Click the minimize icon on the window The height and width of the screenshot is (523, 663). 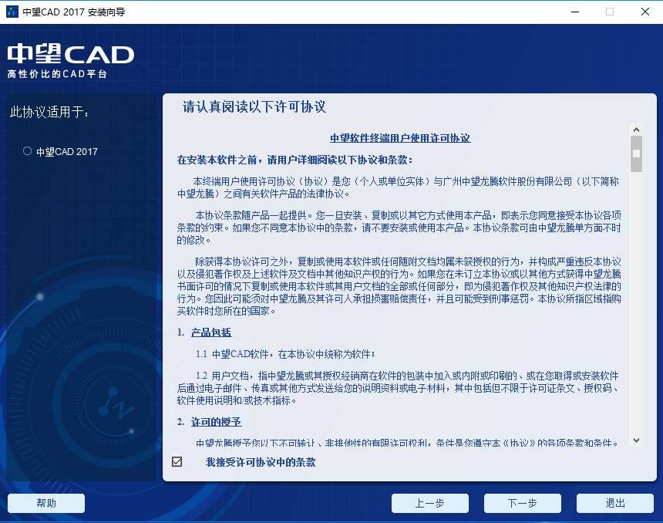pos(574,12)
